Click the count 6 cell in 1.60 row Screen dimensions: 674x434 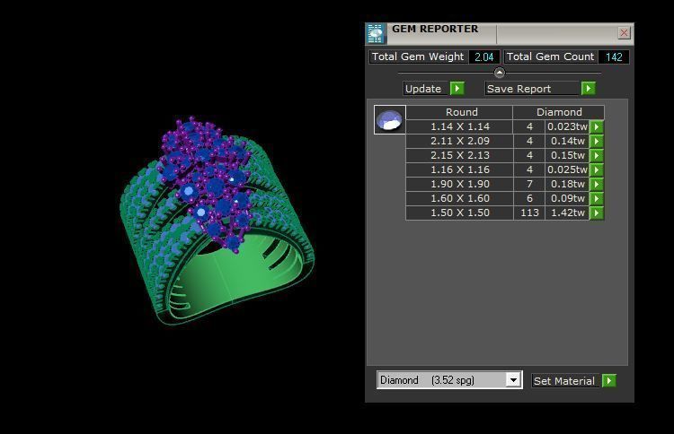pos(529,198)
